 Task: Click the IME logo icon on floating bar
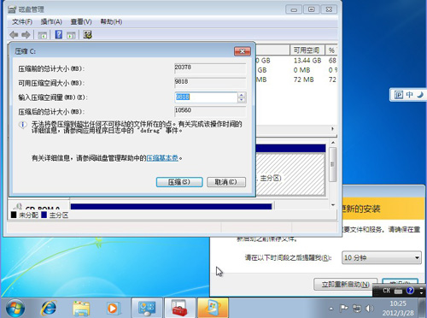pos(399,94)
